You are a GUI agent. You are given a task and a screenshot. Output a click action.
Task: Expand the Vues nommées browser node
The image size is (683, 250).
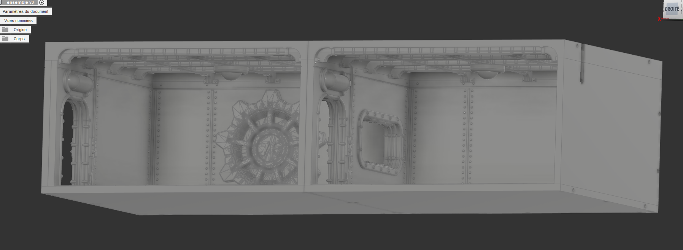tap(18, 20)
